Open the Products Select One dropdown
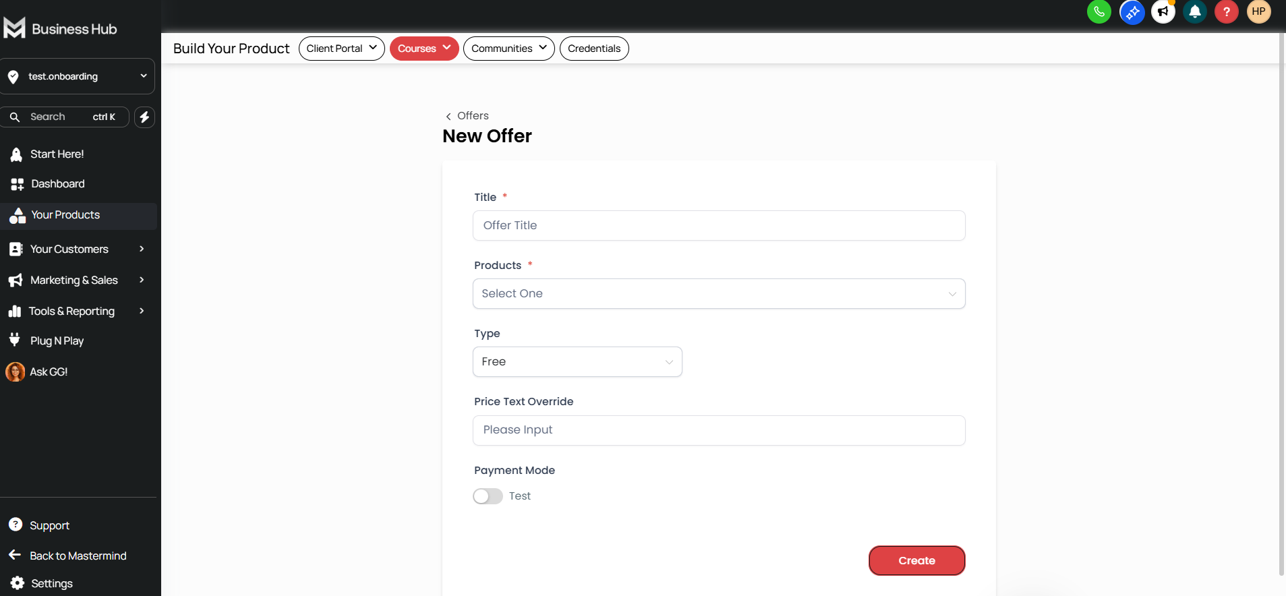The height and width of the screenshot is (596, 1286). [719, 293]
